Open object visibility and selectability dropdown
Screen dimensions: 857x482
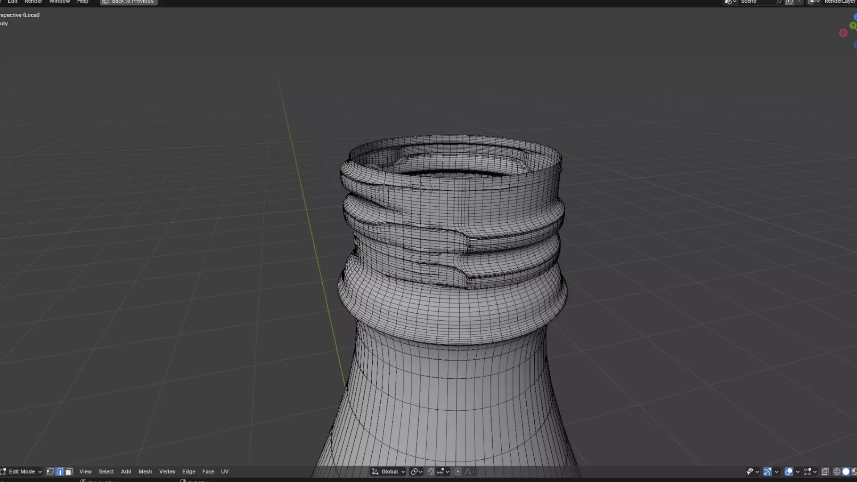click(753, 472)
